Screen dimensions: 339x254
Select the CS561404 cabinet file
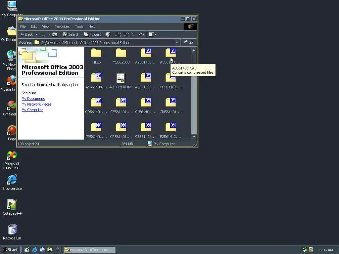(146, 130)
